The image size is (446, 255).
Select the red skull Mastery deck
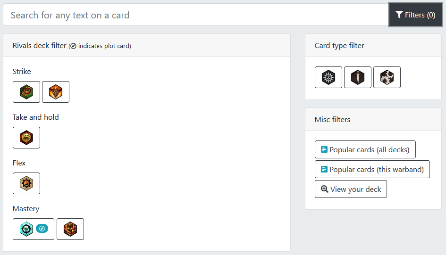(x=70, y=229)
